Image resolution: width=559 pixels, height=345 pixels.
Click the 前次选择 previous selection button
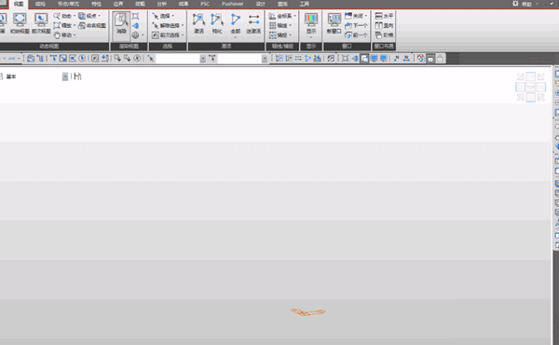(168, 34)
